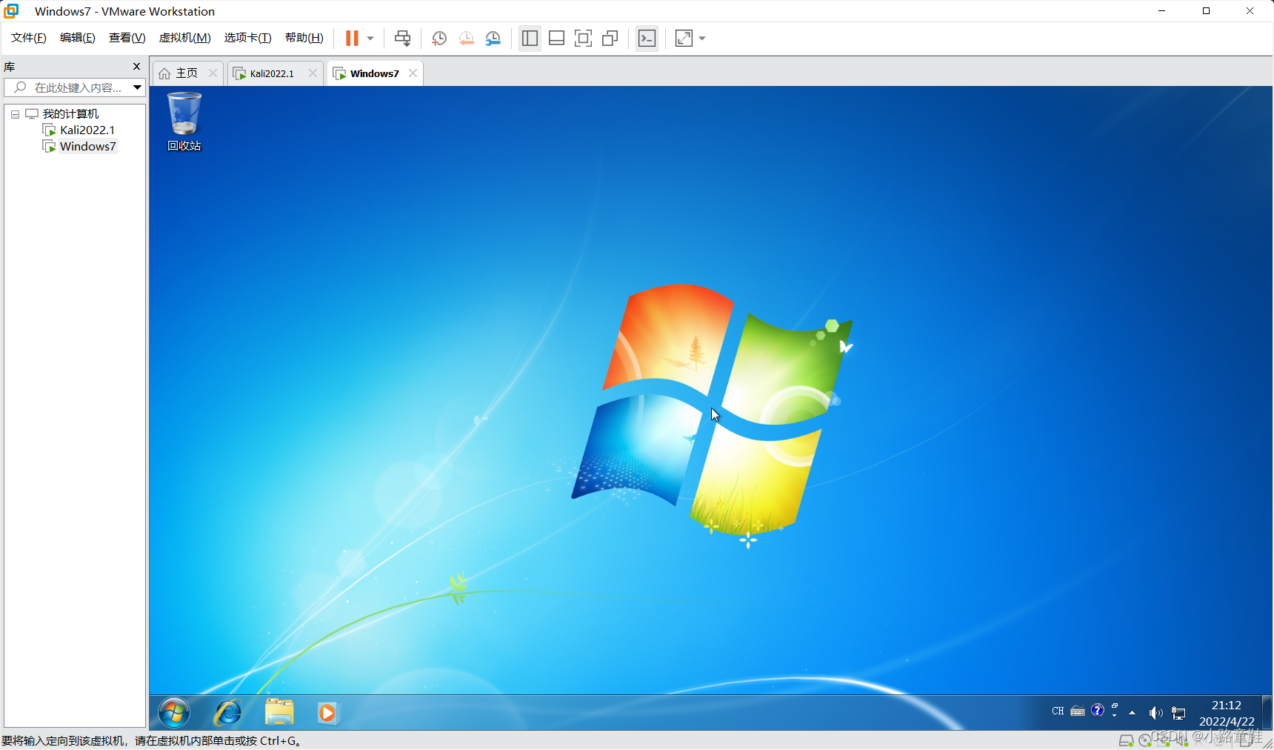The image size is (1274, 750).
Task: Show hidden tray icons arrow
Action: point(1132,713)
